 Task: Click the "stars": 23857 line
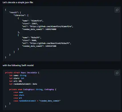point(30,24)
